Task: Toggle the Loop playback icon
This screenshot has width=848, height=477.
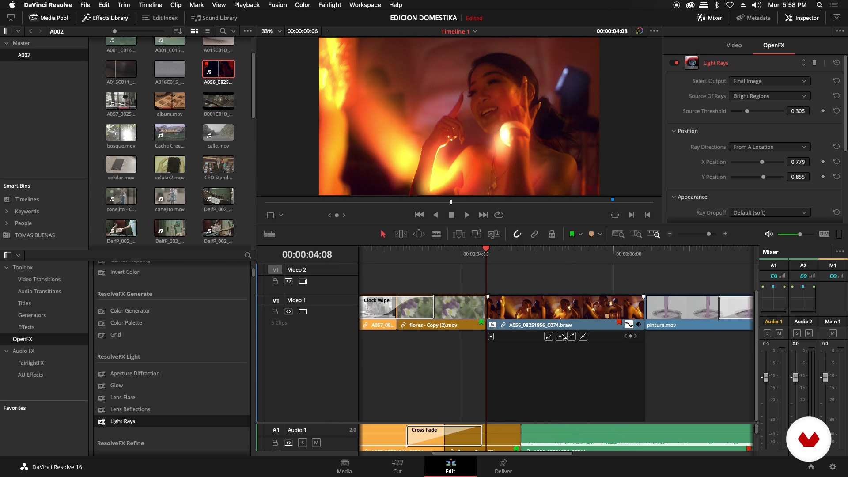Action: (499, 215)
